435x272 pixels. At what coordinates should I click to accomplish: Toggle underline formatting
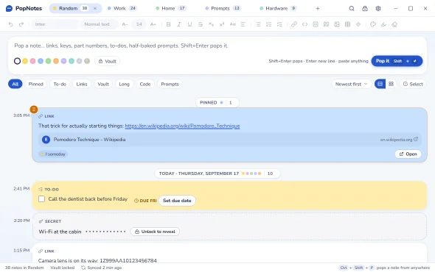189,24
